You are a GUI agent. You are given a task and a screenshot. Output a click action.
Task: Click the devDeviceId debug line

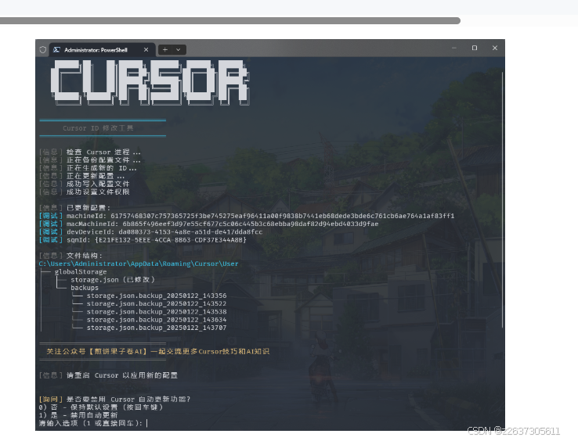click(151, 232)
